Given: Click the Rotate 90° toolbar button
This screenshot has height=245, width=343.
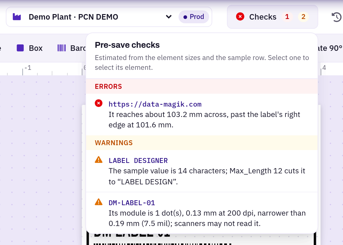Looking at the screenshot, I should (330, 48).
